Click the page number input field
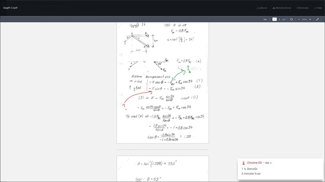The height and width of the screenshot is (182, 325). click(275, 19)
